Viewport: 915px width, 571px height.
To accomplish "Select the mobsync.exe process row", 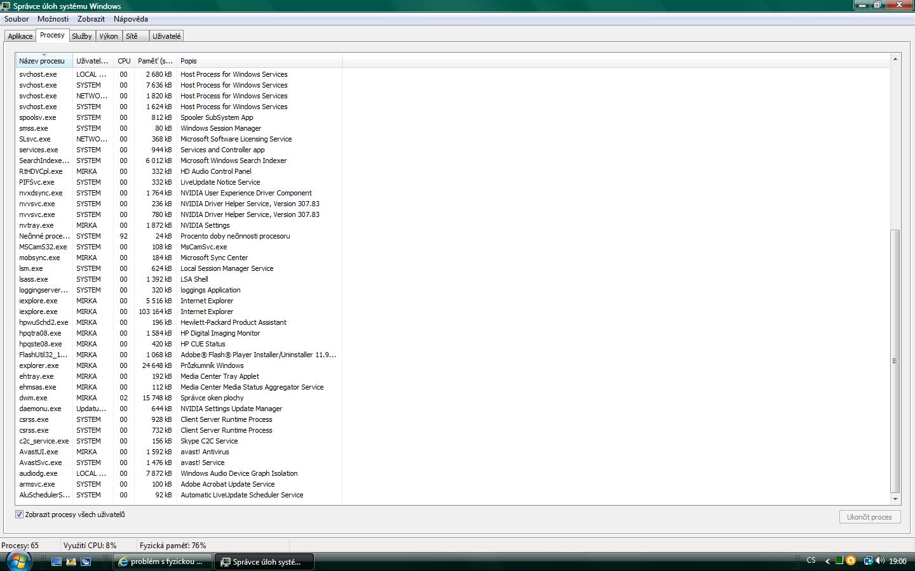I will [x=178, y=258].
